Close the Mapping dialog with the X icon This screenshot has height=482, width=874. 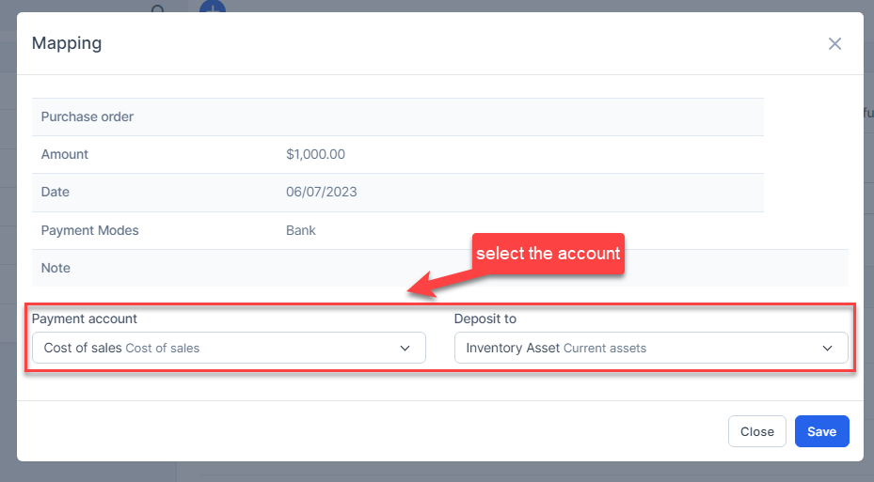834,43
